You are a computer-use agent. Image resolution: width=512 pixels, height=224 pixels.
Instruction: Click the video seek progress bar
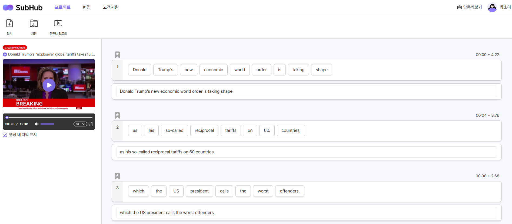coord(49,118)
